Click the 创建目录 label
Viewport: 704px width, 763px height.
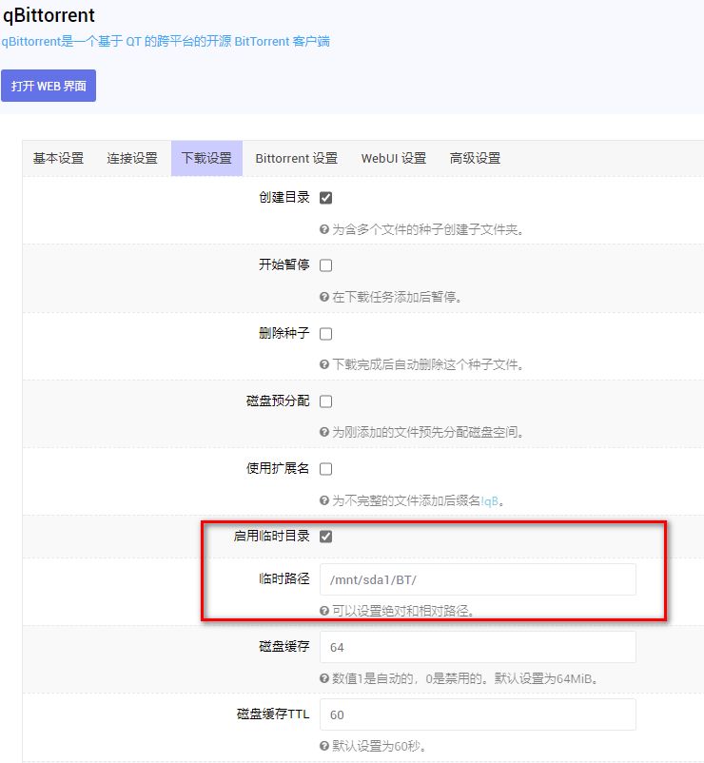[x=284, y=197]
